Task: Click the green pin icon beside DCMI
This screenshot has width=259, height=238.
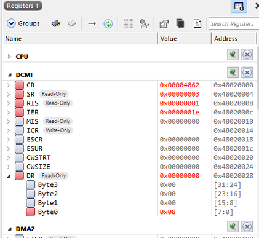Action: [233, 73]
